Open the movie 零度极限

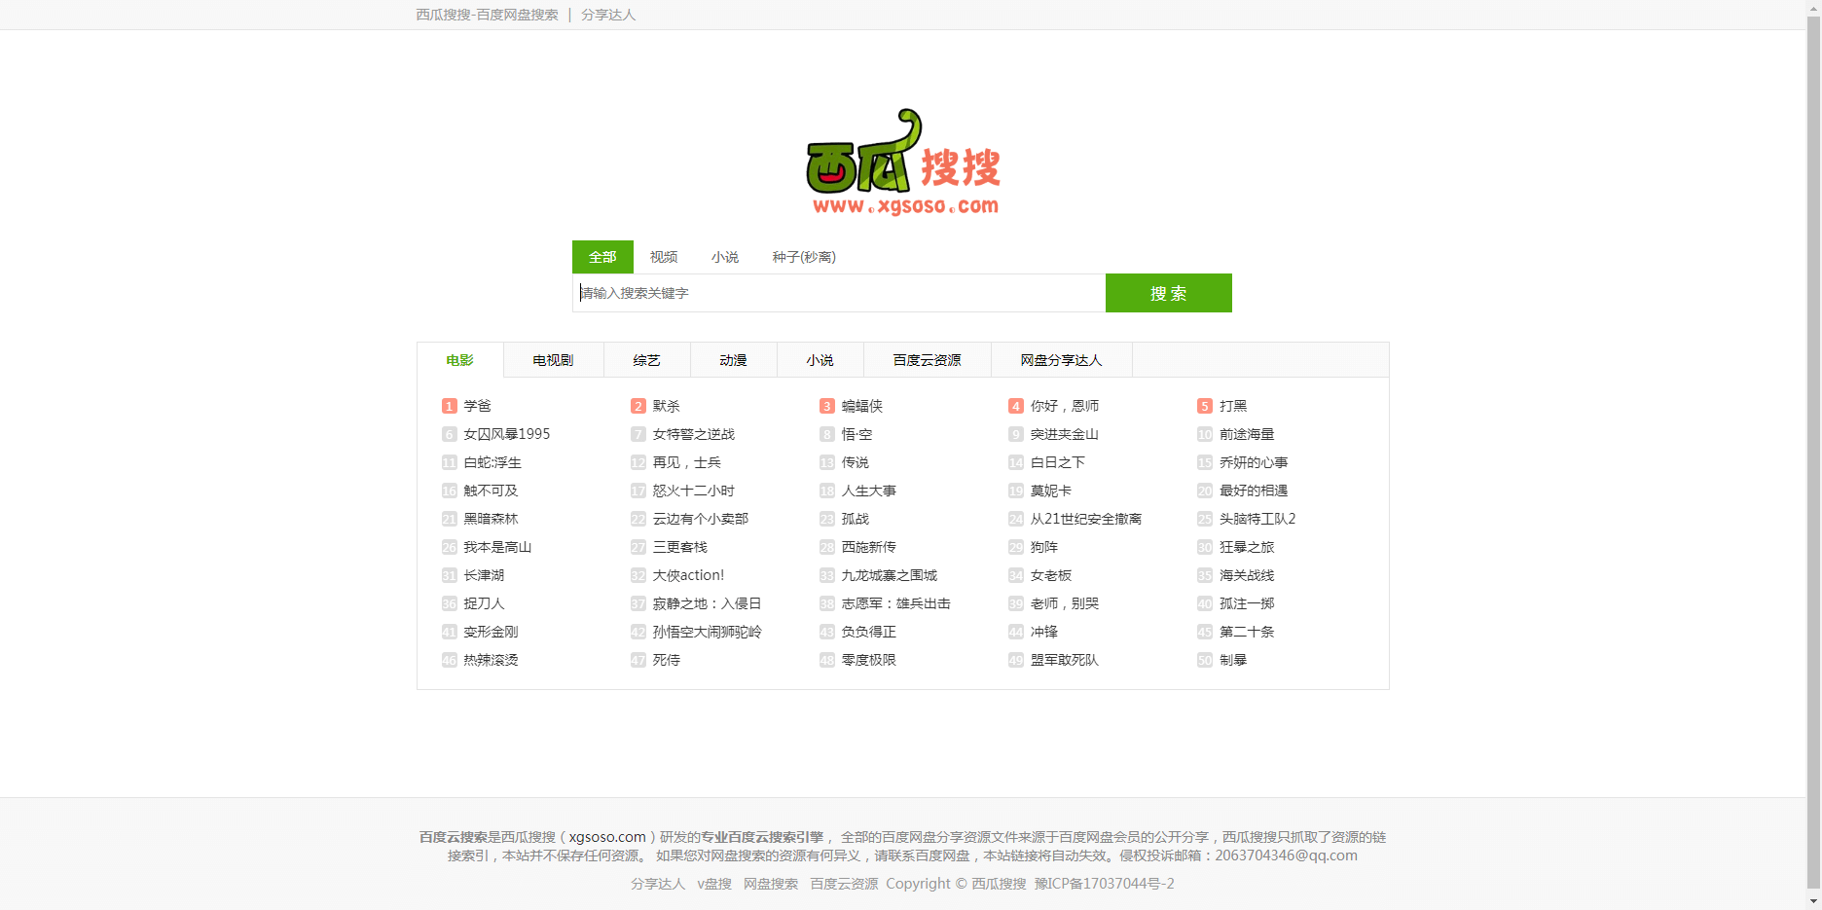[x=869, y=660]
